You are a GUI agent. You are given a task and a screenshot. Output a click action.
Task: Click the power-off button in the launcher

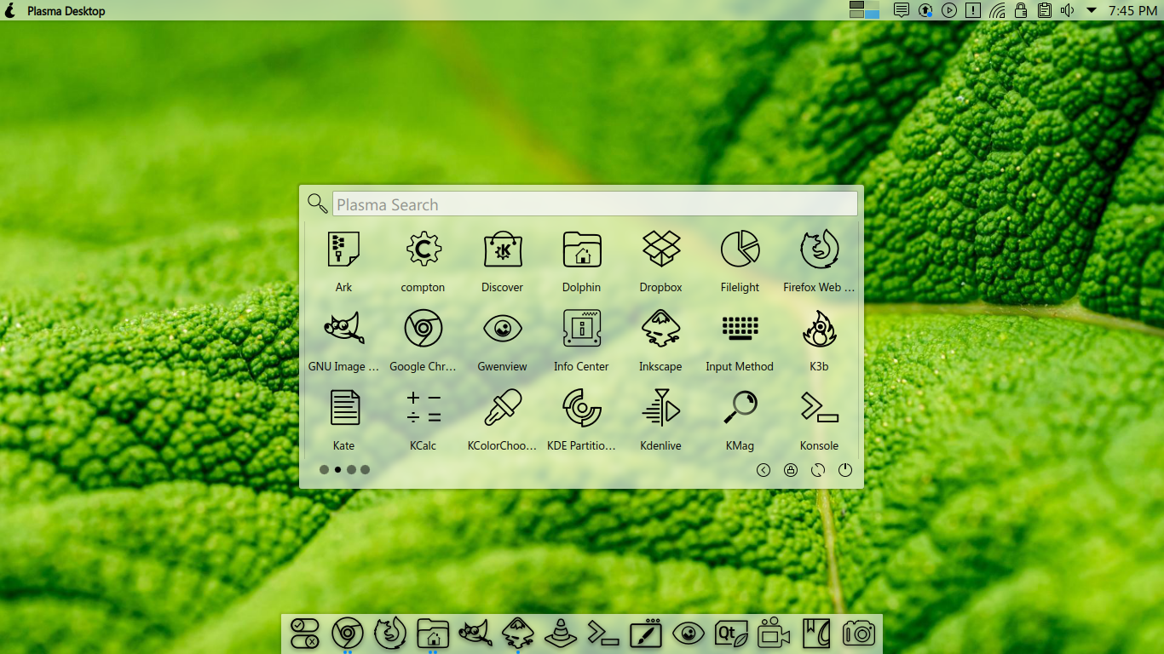tap(845, 470)
